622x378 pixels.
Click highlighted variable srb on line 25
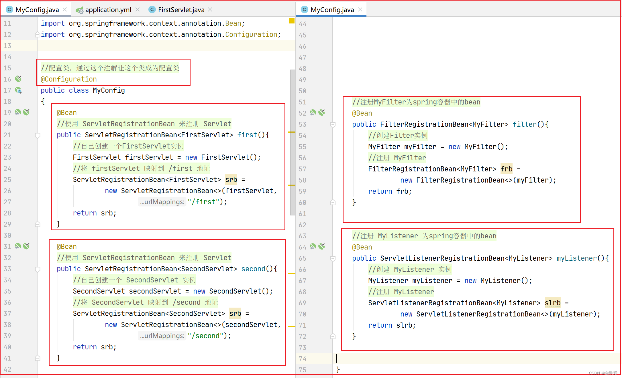point(231,179)
